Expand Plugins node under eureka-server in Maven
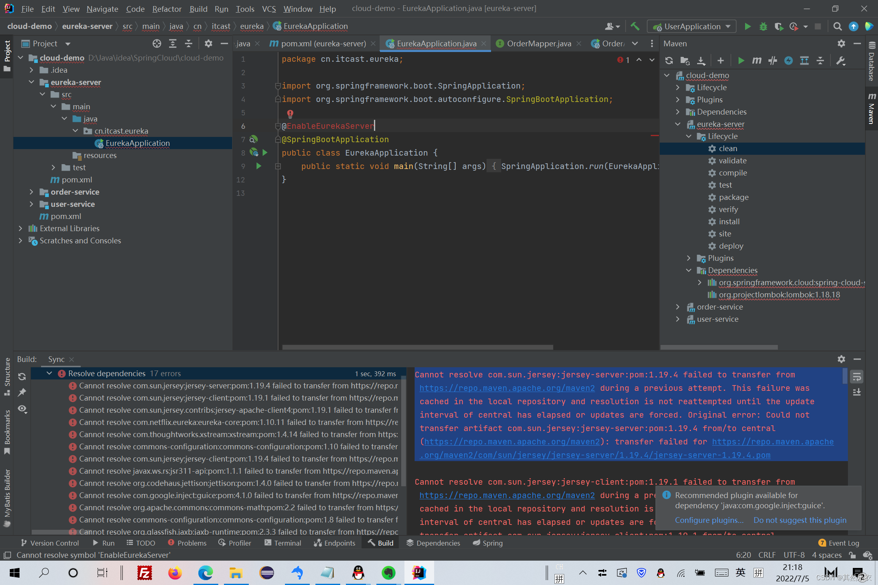This screenshot has height=585, width=878. pos(689,258)
